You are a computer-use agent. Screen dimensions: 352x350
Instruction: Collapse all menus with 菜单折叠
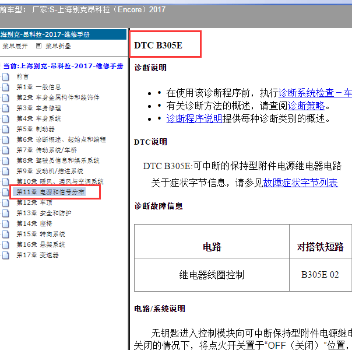click(x=58, y=46)
